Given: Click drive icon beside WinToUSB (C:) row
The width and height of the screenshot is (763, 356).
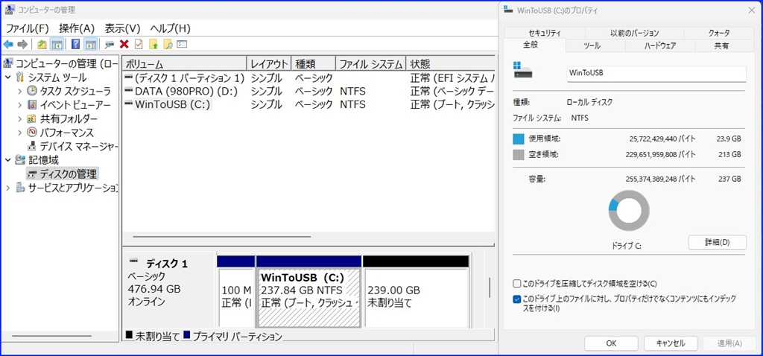Looking at the screenshot, I should click(x=128, y=104).
